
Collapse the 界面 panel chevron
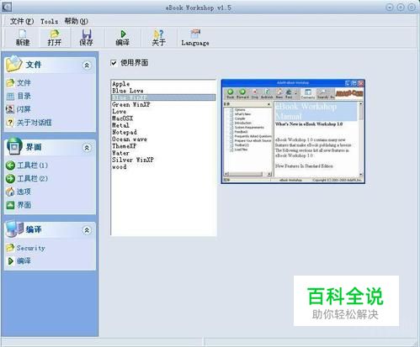coord(87,148)
